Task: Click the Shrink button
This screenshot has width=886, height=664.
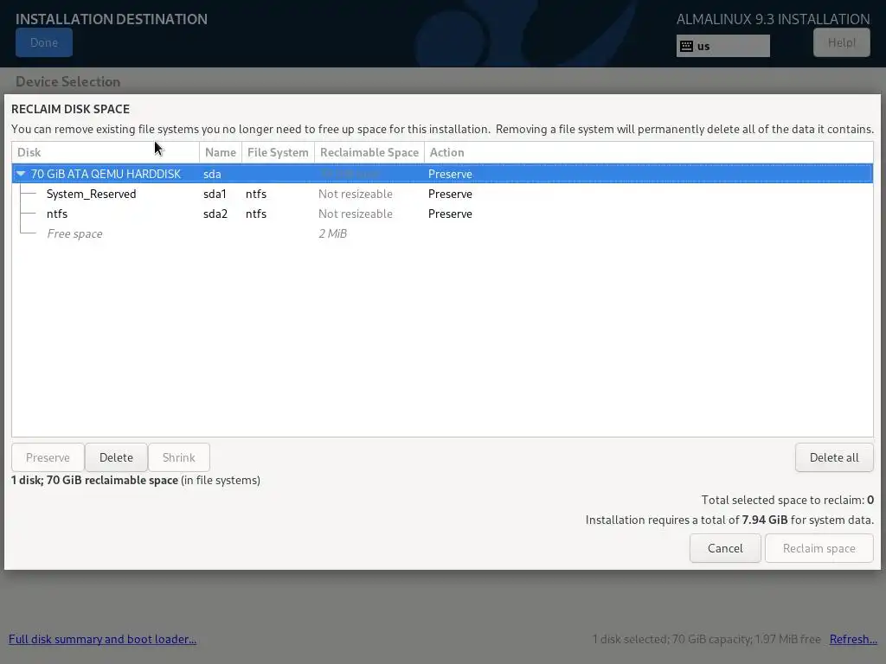Action: pyautogui.click(x=178, y=457)
